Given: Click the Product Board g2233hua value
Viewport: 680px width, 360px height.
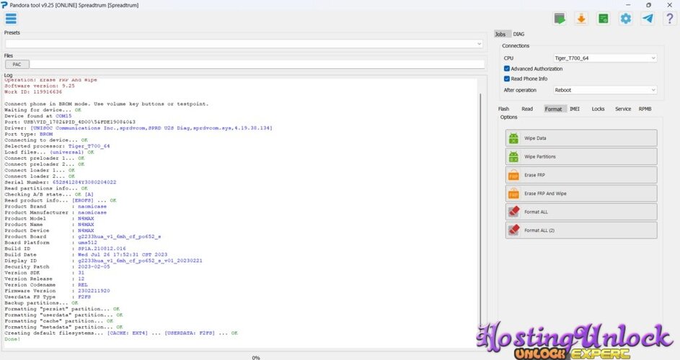Looking at the screenshot, I should [x=119, y=237].
